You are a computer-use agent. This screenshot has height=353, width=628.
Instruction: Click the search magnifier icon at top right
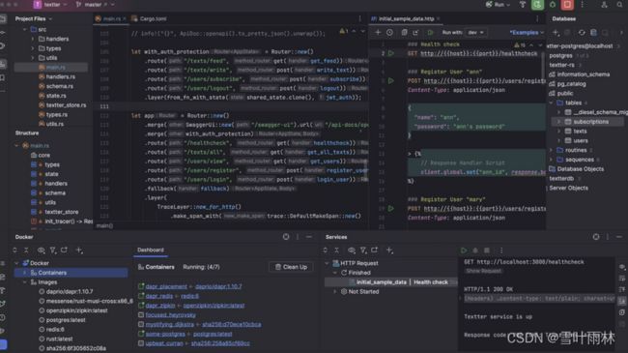[619, 5]
